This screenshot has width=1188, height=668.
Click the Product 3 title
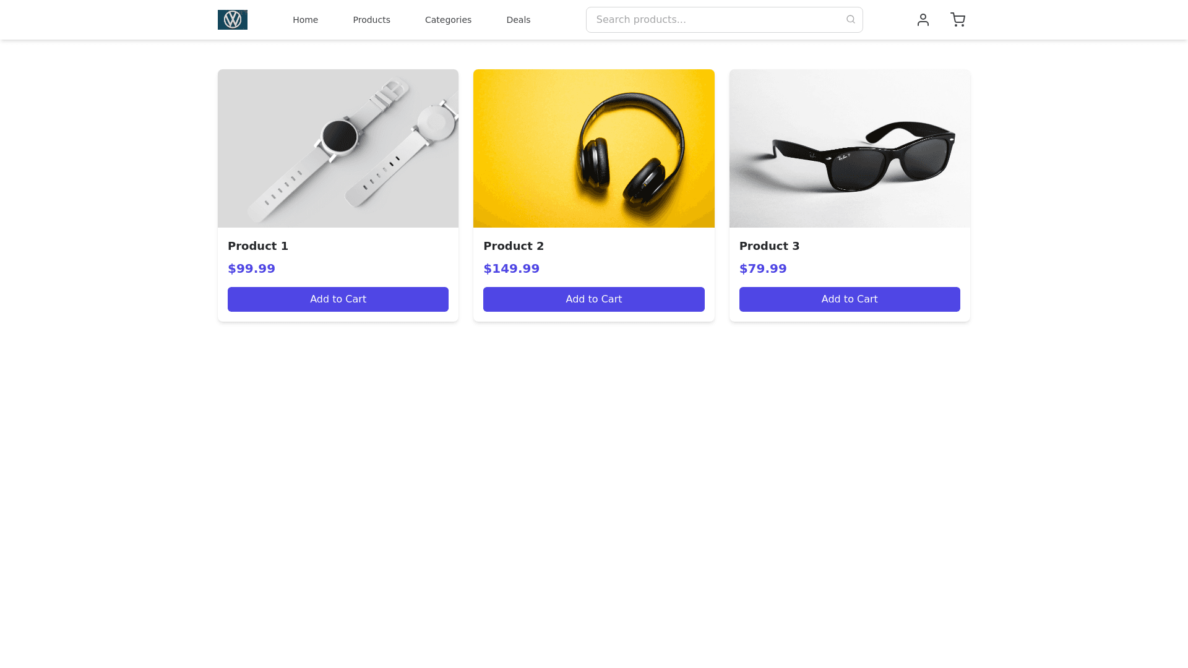(769, 246)
